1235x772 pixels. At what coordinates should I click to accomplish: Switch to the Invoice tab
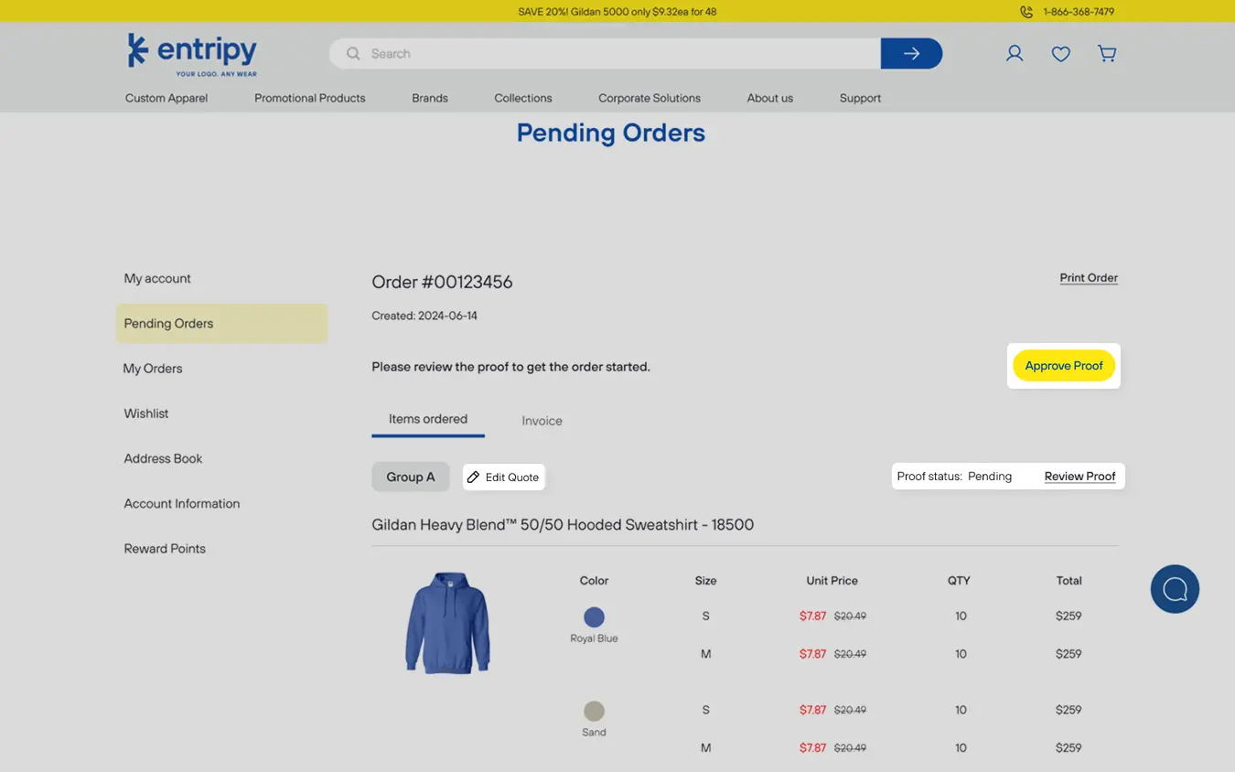point(542,421)
